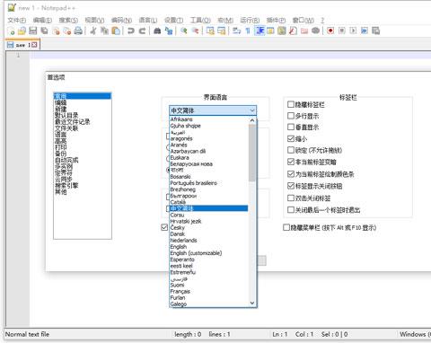Screen dimensions: 431x343
Task: Save all files from the toolbar
Action: [x=44, y=31]
